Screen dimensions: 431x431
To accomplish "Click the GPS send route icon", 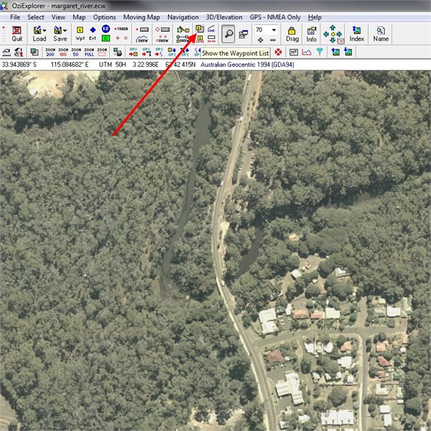I will [x=147, y=52].
